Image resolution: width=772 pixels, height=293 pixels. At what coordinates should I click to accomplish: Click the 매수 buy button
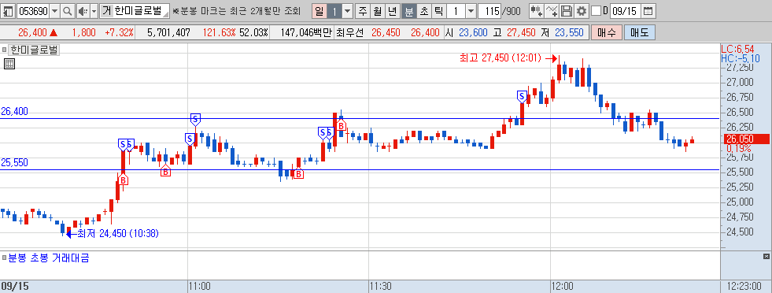coord(607,32)
